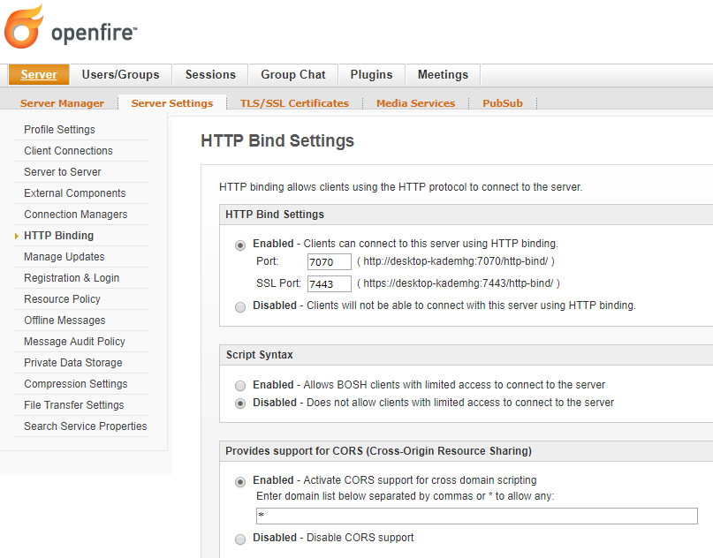Image resolution: width=713 pixels, height=558 pixels.
Task: Enable BOSH clients under Script Syntax
Action: click(239, 385)
